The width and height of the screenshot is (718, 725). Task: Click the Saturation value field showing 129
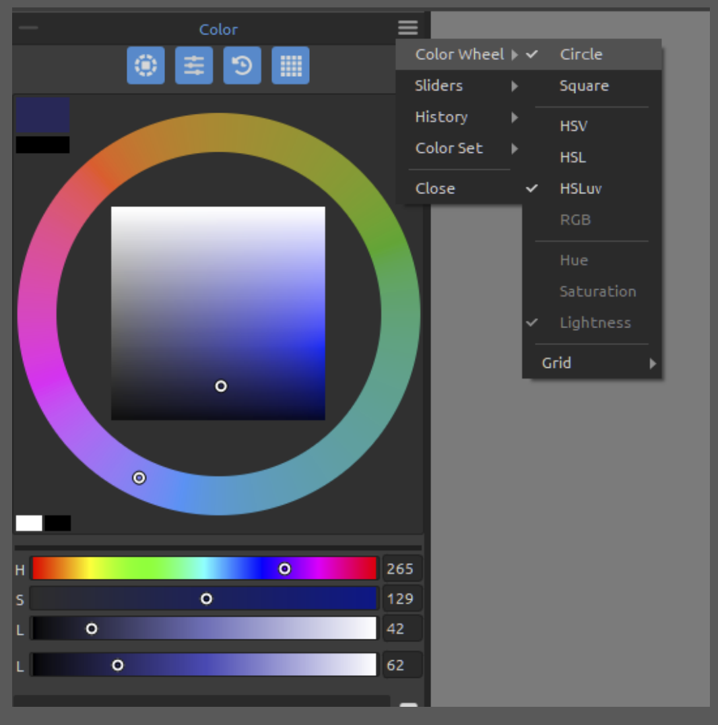point(401,598)
